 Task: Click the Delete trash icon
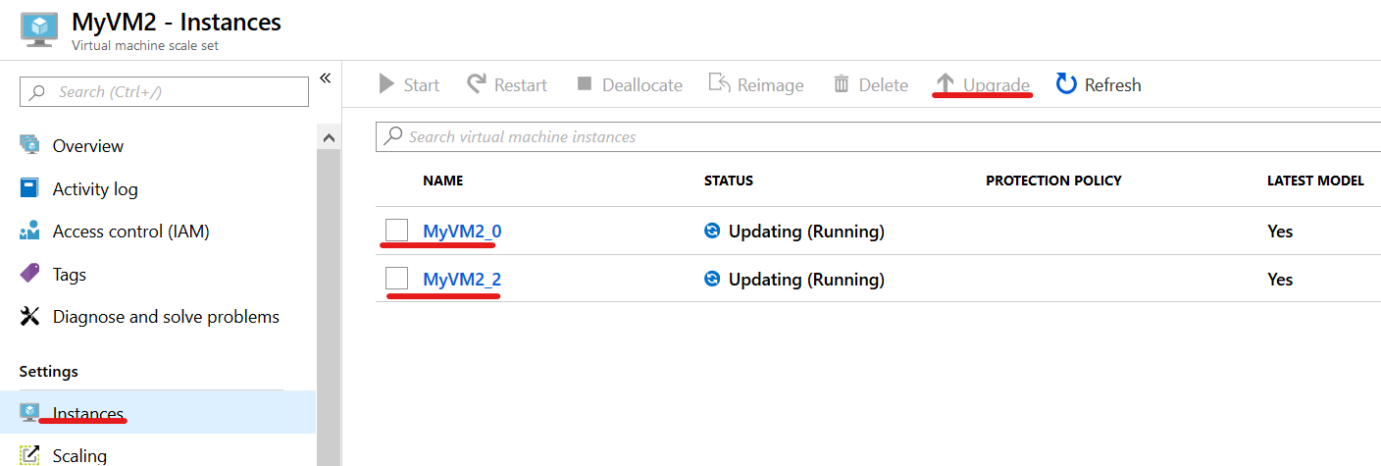pyautogui.click(x=842, y=84)
